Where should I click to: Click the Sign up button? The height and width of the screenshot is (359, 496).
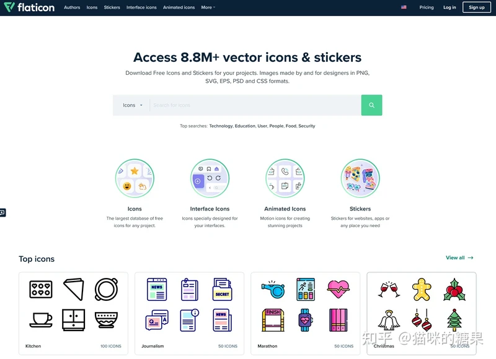[476, 7]
